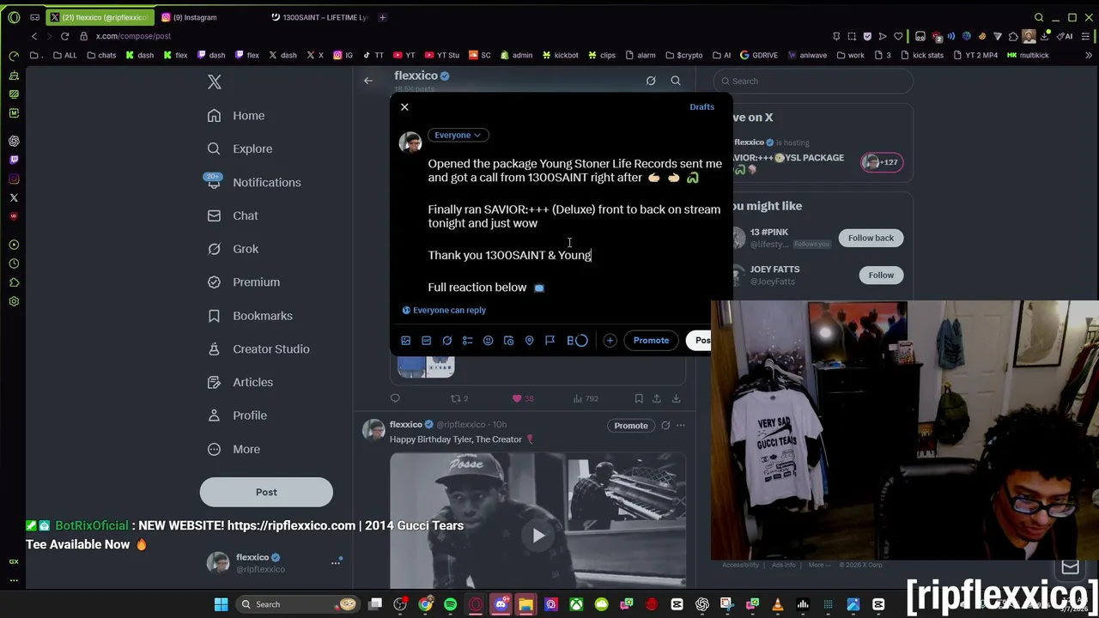Open Chat in the X sidebar
The width and height of the screenshot is (1099, 618).
point(233,215)
